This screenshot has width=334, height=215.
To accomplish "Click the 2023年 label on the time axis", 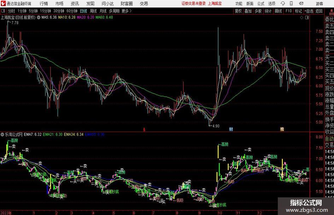I will (x=6, y=213).
